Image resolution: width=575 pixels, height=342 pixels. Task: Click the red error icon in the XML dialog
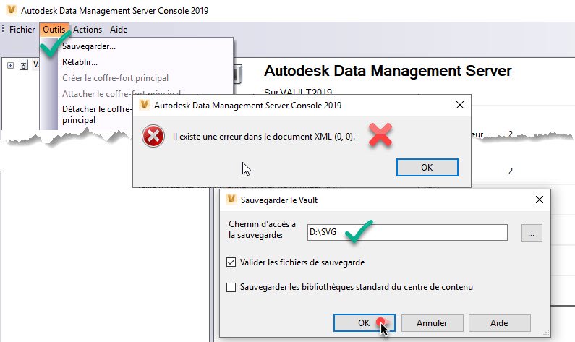pos(153,136)
